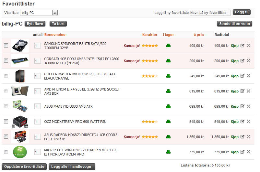Viewport: 260px width, 172px height.
Task: Tick checkbox for Microsoft Windows 7 Home Prem
Action: pos(6,152)
